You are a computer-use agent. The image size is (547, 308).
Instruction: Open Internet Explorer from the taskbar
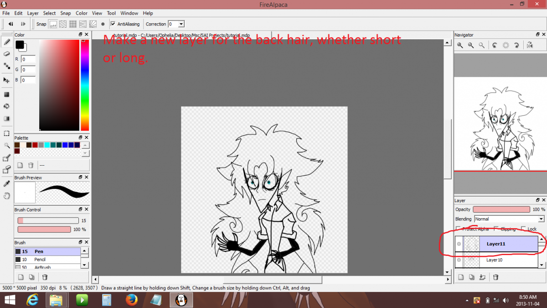click(x=32, y=300)
